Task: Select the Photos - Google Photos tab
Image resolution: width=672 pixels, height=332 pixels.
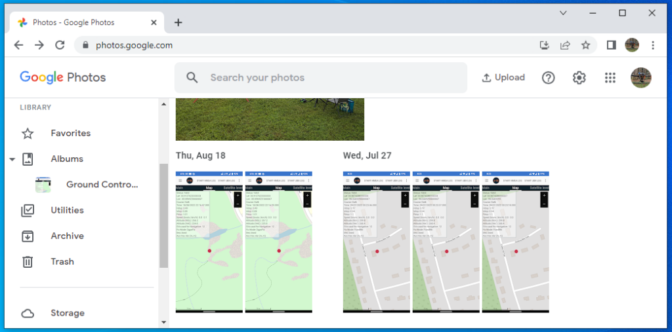Action: (x=86, y=22)
